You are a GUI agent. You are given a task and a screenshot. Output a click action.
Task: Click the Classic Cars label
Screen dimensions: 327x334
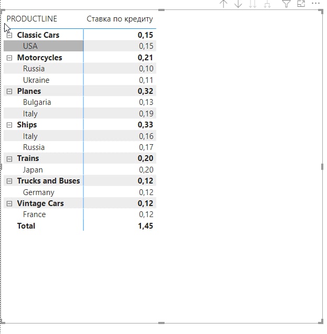coord(38,35)
